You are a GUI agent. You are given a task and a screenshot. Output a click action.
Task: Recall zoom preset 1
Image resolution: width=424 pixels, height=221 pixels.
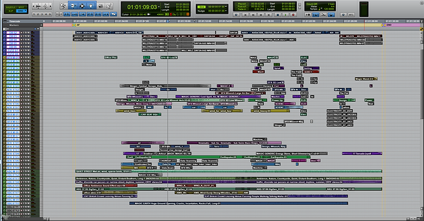click(x=34, y=14)
